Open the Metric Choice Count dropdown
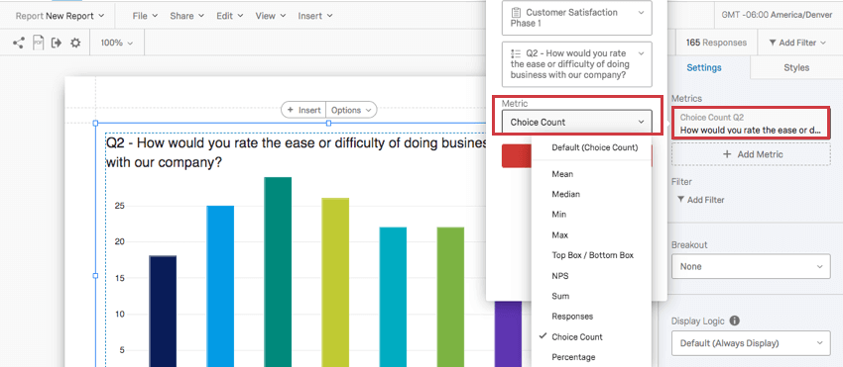 (577, 123)
